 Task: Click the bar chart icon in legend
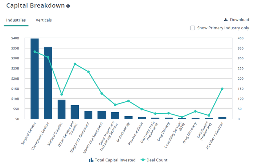91,160
